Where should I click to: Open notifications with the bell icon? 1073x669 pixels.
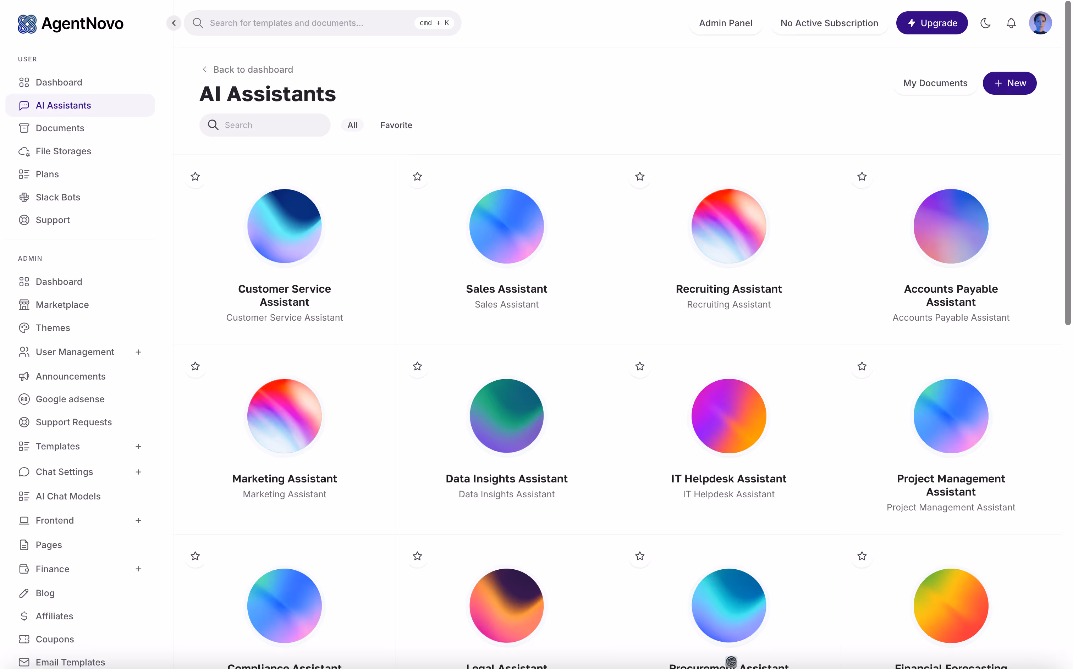click(1011, 23)
